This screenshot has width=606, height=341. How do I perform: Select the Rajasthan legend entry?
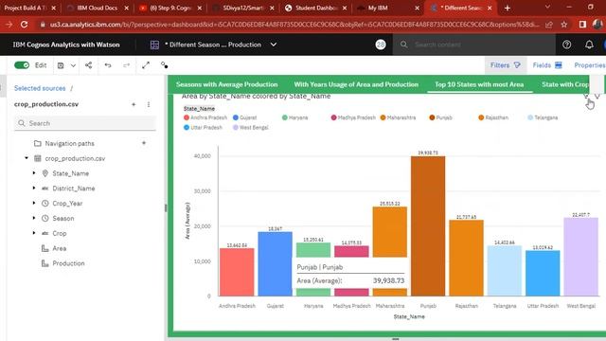click(x=493, y=117)
